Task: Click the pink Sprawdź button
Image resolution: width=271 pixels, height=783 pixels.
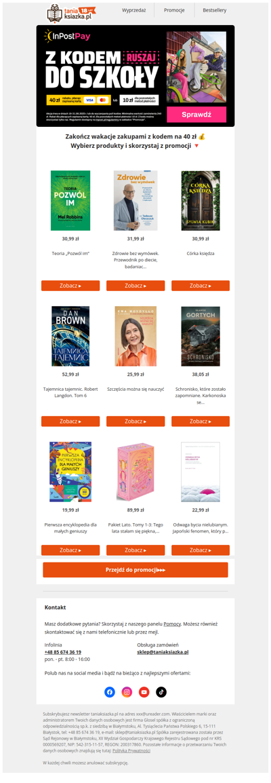Action: tap(196, 115)
